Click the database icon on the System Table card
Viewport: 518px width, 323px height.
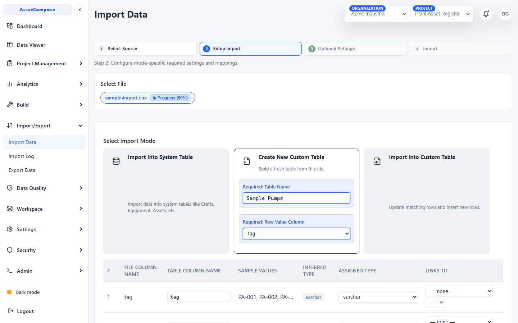116,161
